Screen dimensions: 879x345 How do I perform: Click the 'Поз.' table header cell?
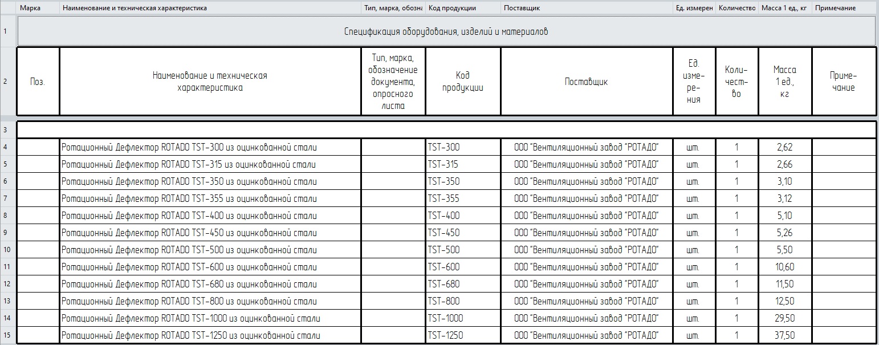(38, 82)
